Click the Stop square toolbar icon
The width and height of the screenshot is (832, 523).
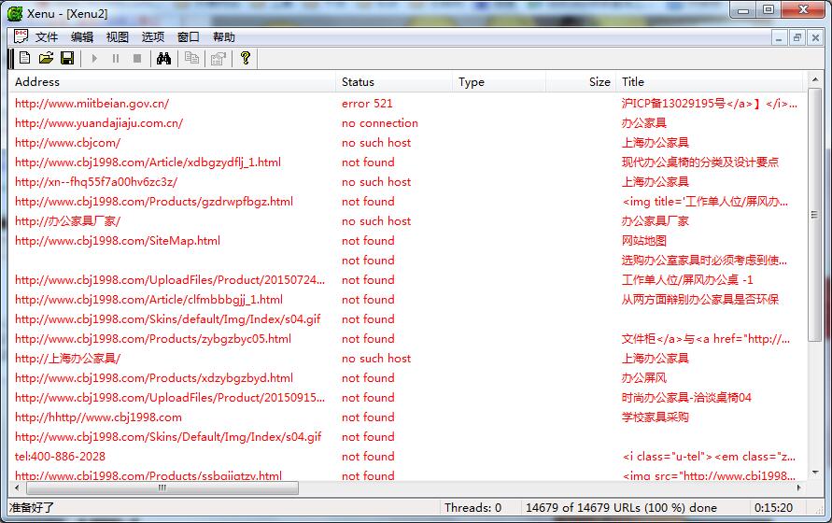pyautogui.click(x=137, y=59)
